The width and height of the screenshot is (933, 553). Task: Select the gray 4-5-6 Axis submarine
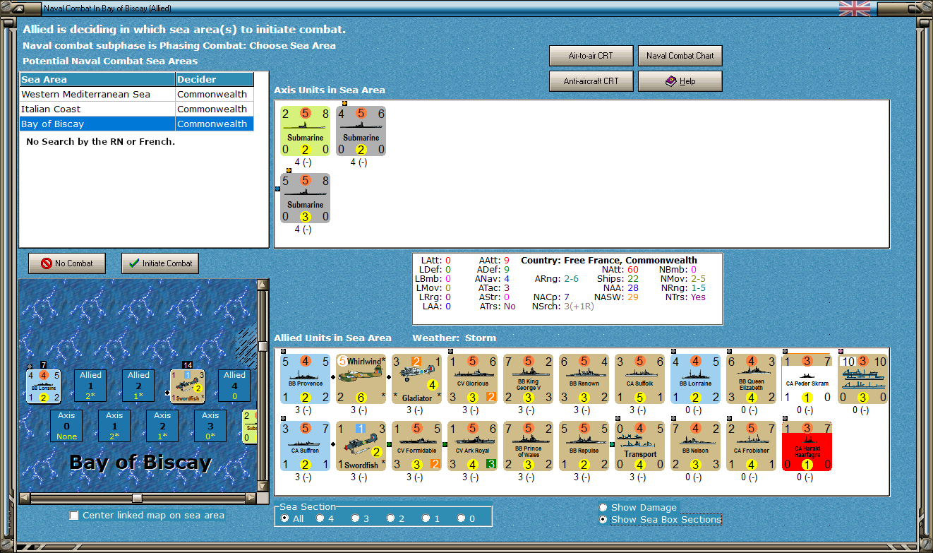tap(361, 131)
